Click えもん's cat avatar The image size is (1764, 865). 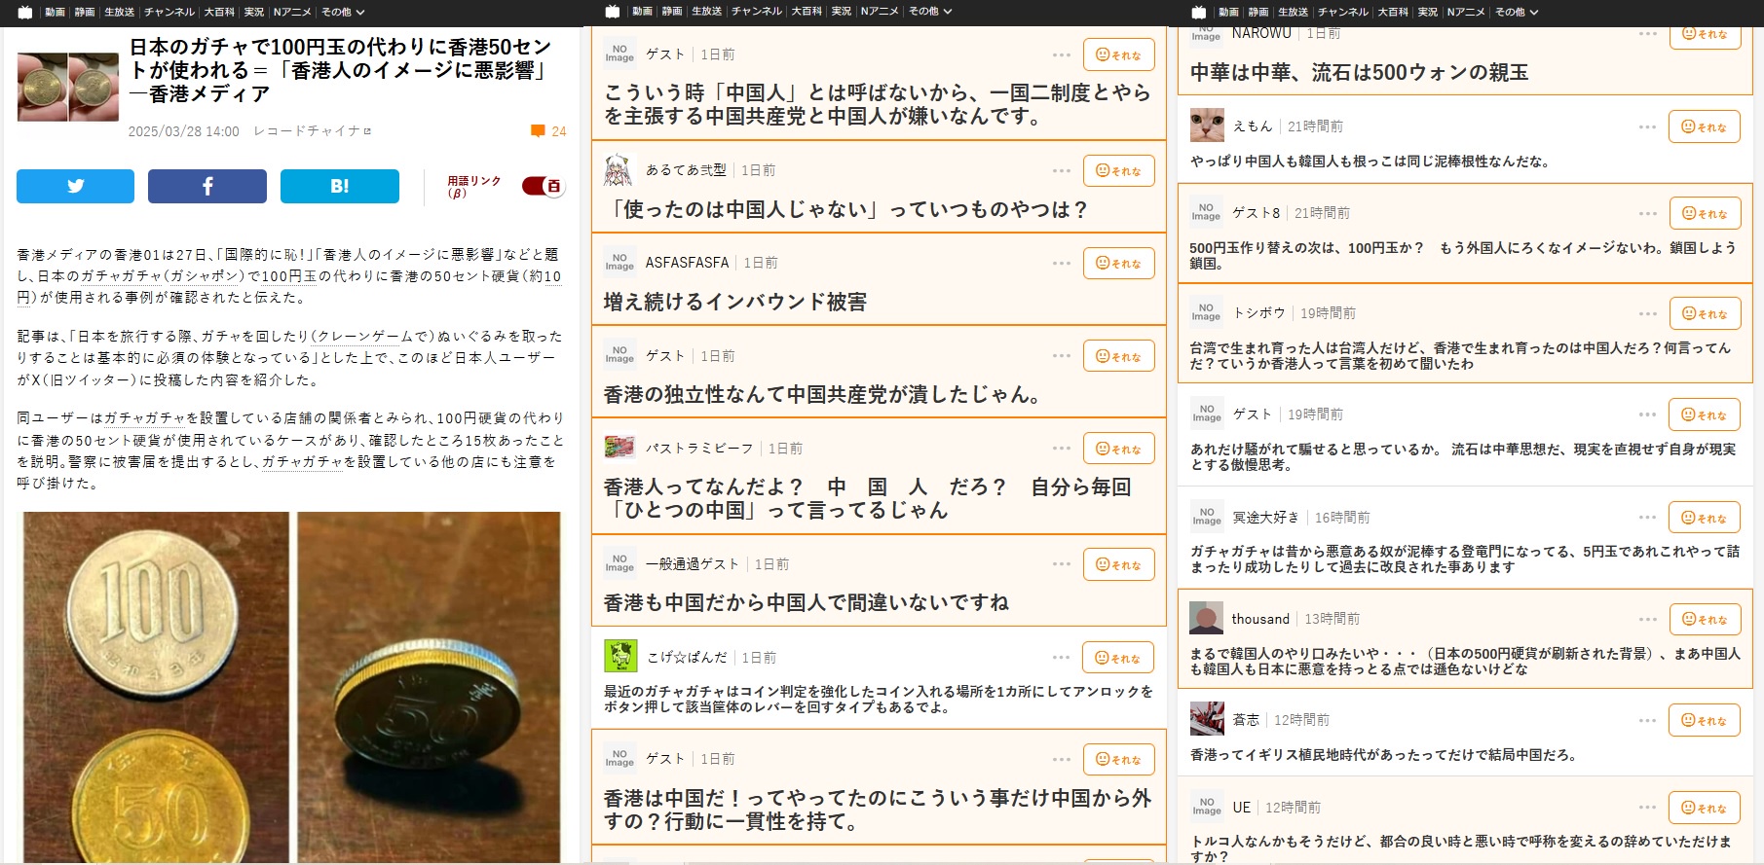pyautogui.click(x=1207, y=126)
